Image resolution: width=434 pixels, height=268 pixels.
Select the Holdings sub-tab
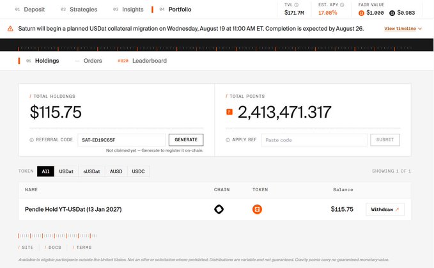click(x=43, y=61)
